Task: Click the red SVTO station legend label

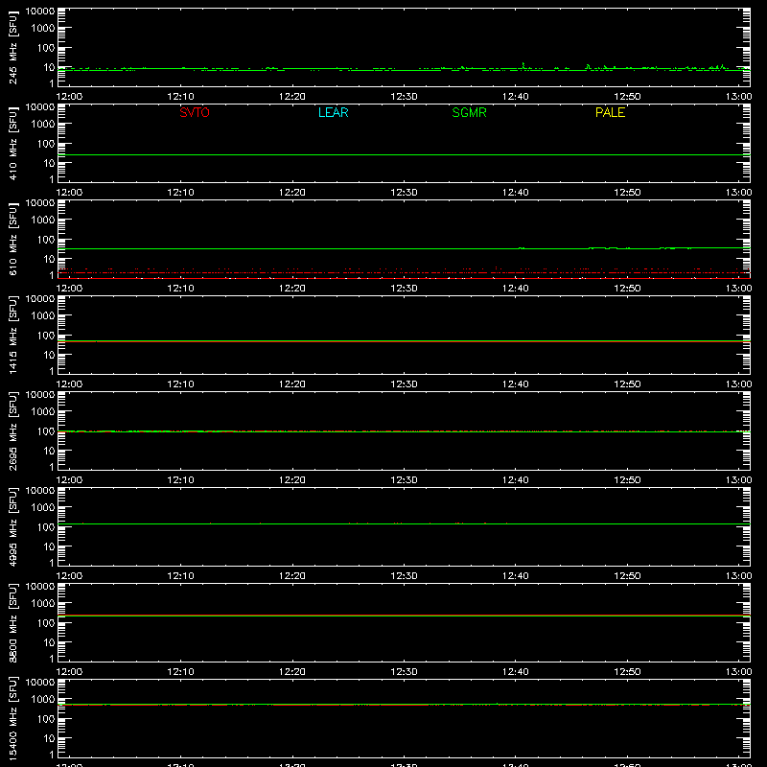Action: pos(195,112)
